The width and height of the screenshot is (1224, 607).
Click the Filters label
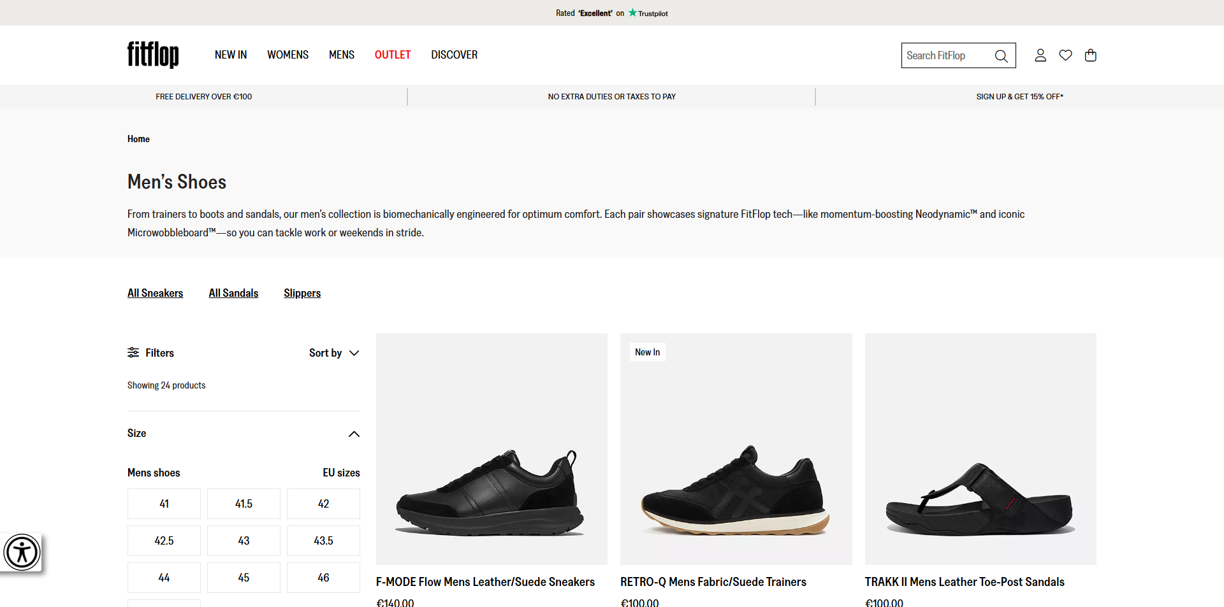click(x=159, y=353)
